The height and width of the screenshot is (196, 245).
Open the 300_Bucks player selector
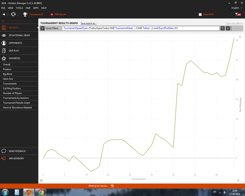58,14
